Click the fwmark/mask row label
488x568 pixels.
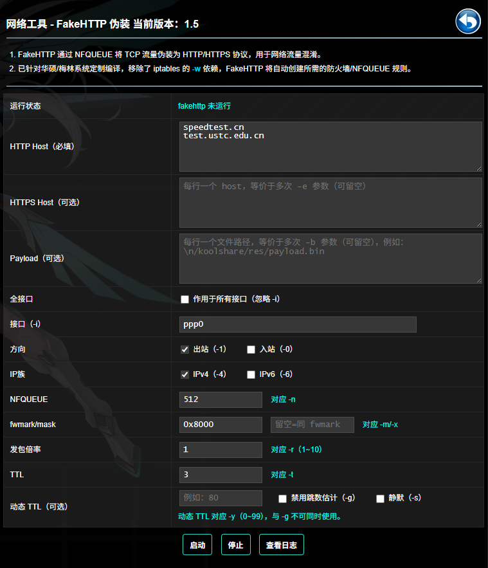click(x=33, y=424)
